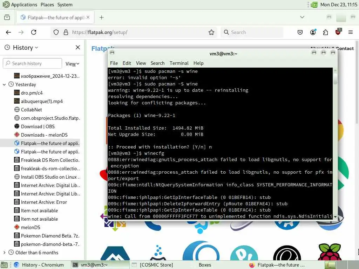Click the terminal scrollbar down arrow
This screenshot has width=359, height=269.
[335, 216]
